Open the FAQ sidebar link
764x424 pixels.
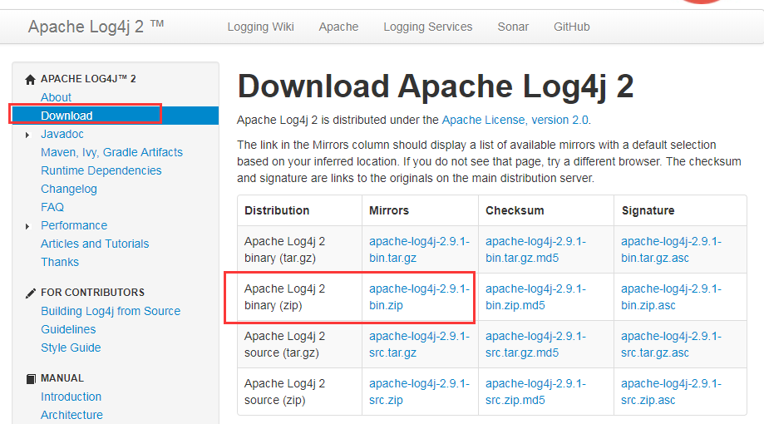click(x=52, y=207)
